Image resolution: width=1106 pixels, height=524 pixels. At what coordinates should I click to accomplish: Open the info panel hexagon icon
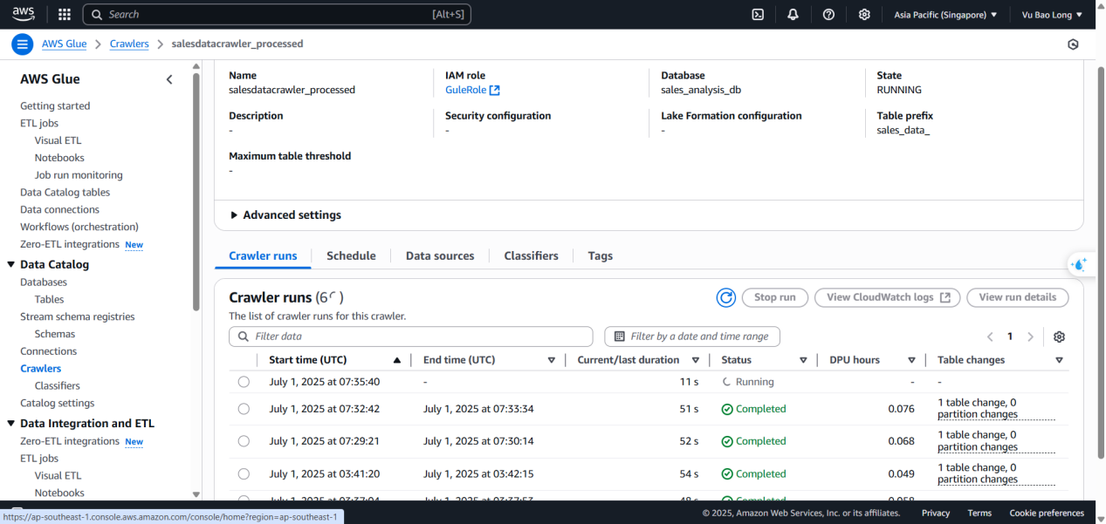pos(1073,44)
